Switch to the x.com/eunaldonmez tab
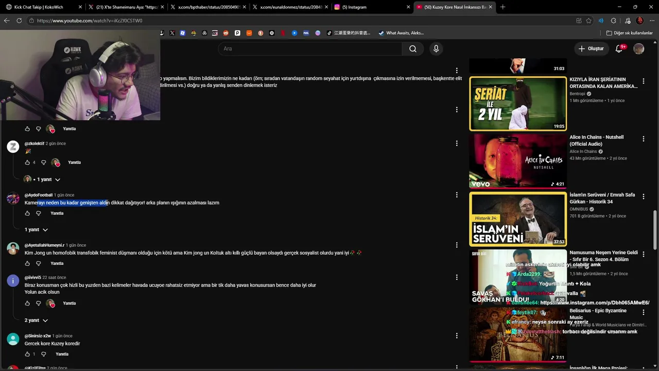This screenshot has height=371, width=659. 290,7
